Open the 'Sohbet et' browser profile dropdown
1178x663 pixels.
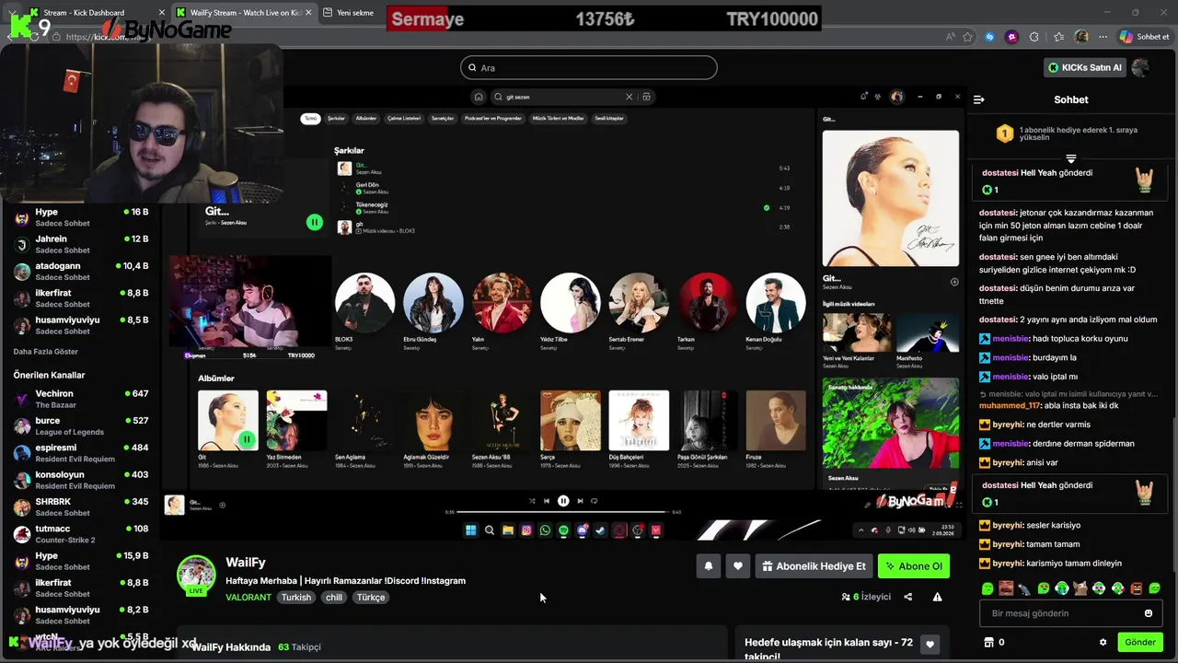coord(1144,37)
